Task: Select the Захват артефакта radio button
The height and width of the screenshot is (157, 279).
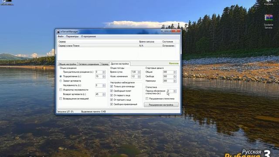Action: [x=61, y=81]
